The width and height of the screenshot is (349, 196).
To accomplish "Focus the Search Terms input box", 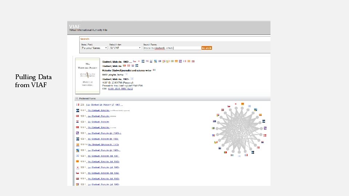I will pyautogui.click(x=172, y=48).
